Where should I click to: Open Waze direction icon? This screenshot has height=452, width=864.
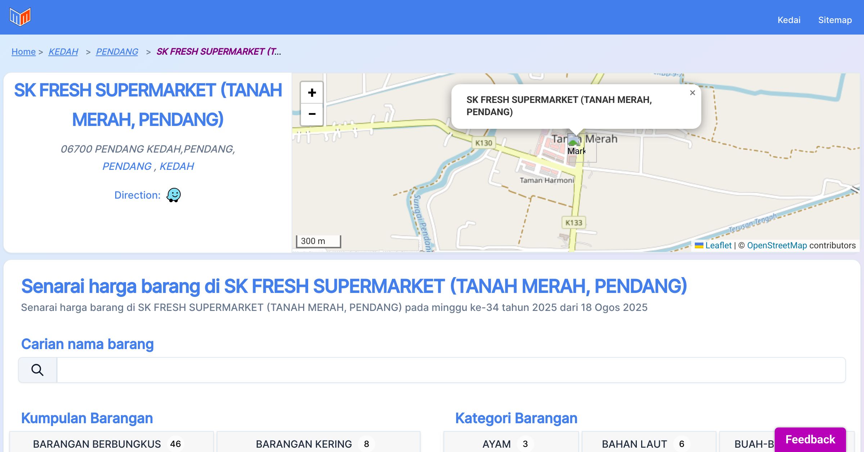[x=174, y=195]
